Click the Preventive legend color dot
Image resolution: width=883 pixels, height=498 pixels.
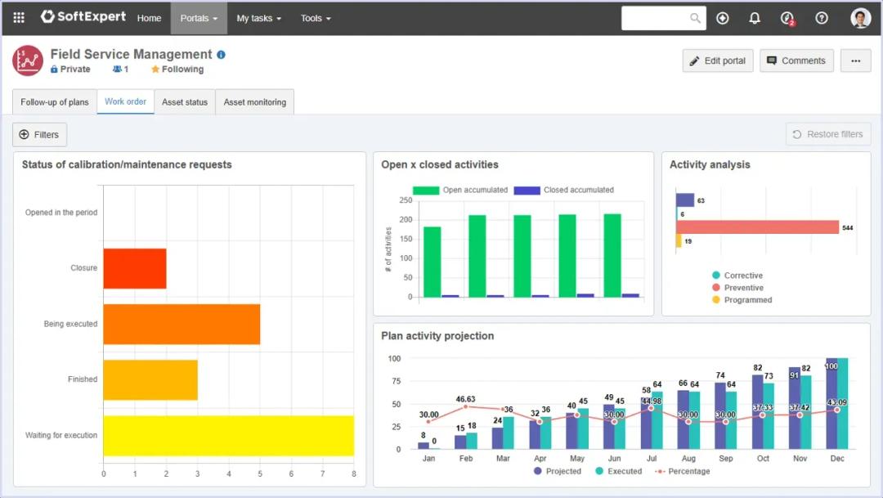(716, 288)
